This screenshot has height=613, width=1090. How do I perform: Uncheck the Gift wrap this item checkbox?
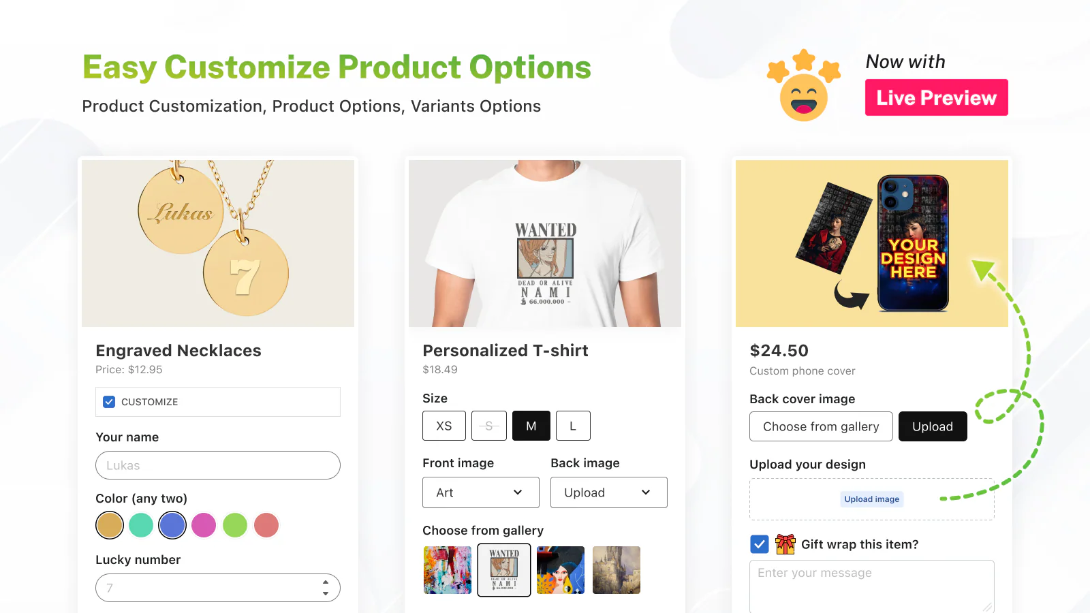[760, 544]
